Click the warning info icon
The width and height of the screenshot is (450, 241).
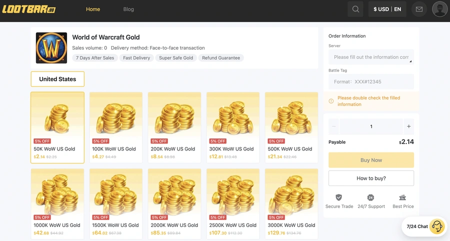click(x=331, y=101)
